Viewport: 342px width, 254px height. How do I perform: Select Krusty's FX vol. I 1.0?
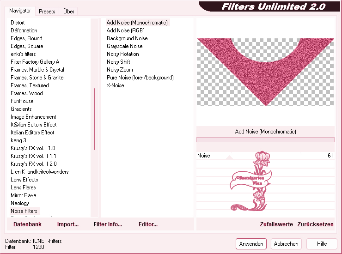click(33, 148)
